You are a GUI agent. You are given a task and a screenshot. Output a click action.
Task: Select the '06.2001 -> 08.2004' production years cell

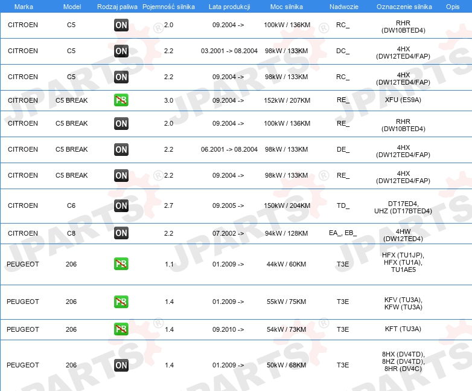pyautogui.click(x=229, y=149)
